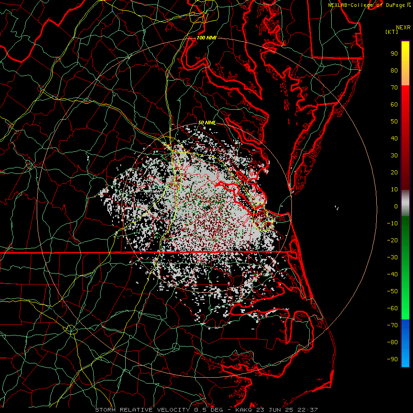Click the 100 NMI range ring label

(x=206, y=38)
